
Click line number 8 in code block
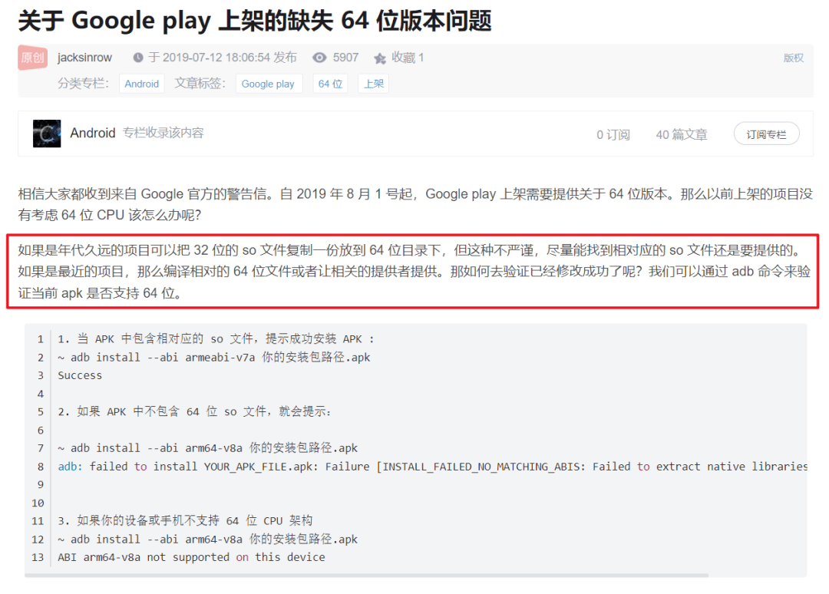pos(40,467)
